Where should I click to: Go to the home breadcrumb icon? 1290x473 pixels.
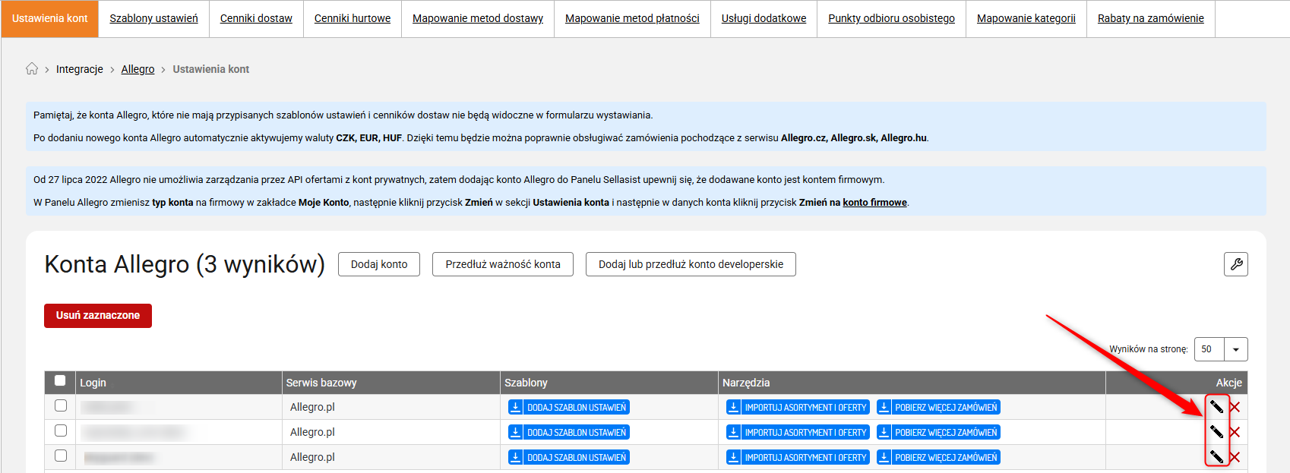(32, 69)
